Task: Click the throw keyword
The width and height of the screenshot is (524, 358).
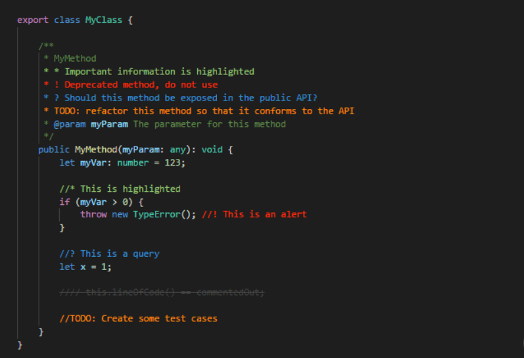Action: [x=93, y=214]
